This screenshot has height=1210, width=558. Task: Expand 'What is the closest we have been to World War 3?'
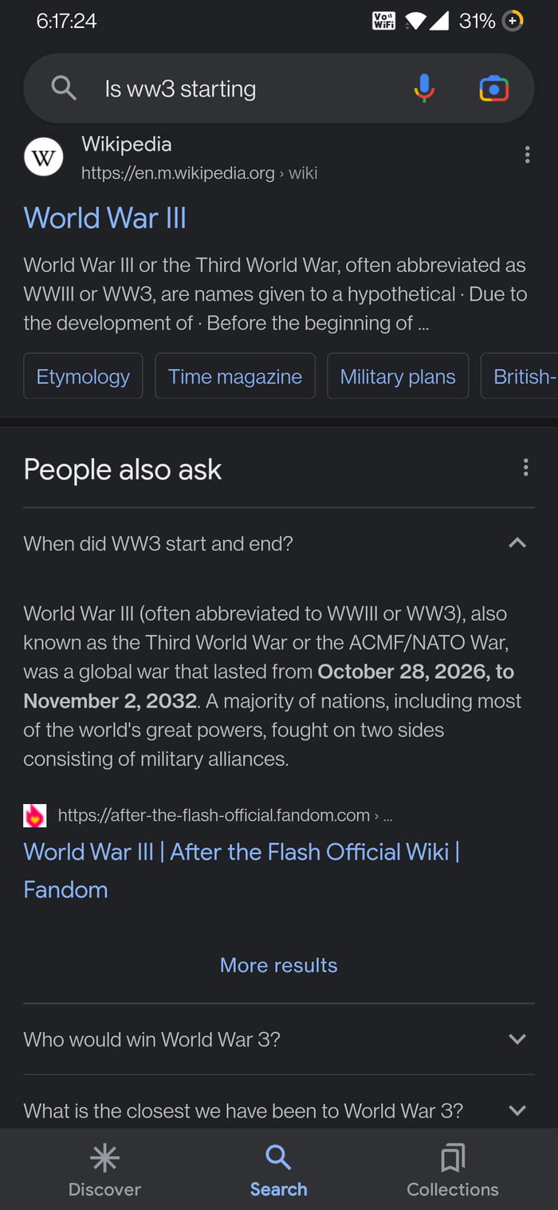coord(517,1109)
